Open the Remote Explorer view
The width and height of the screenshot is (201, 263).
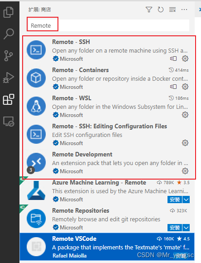tap(9, 121)
